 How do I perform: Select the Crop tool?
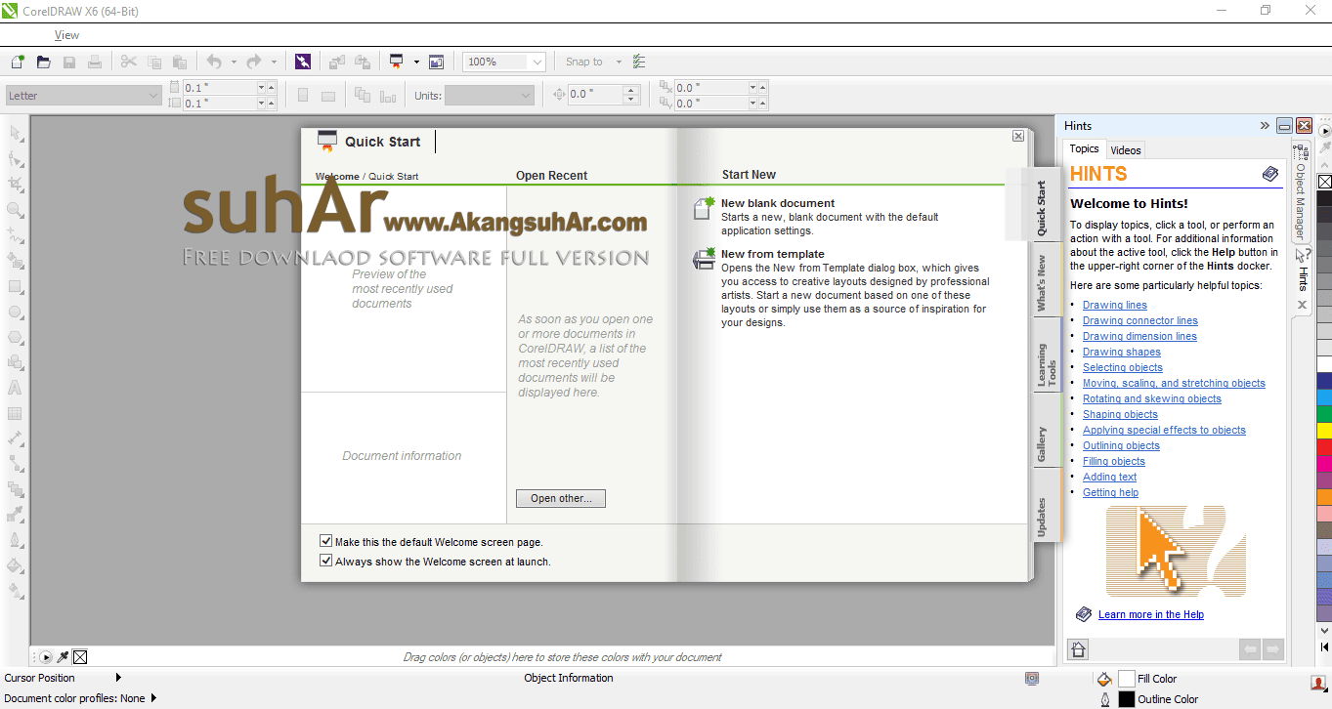coord(16,184)
